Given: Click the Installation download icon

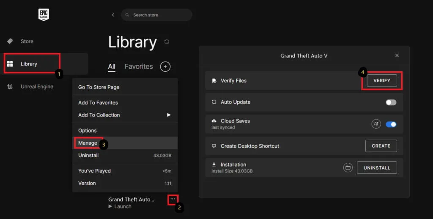Looking at the screenshot, I should (x=214, y=165).
